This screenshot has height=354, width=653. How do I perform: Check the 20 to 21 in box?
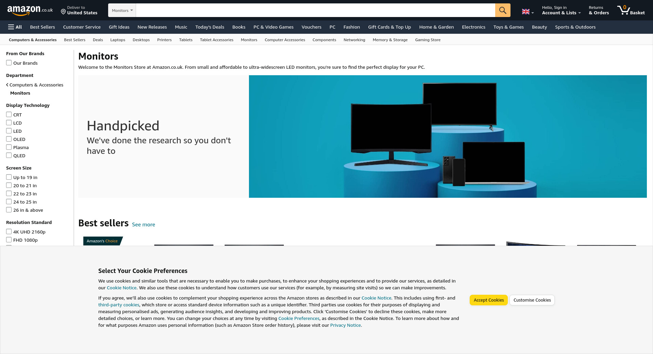(9, 185)
